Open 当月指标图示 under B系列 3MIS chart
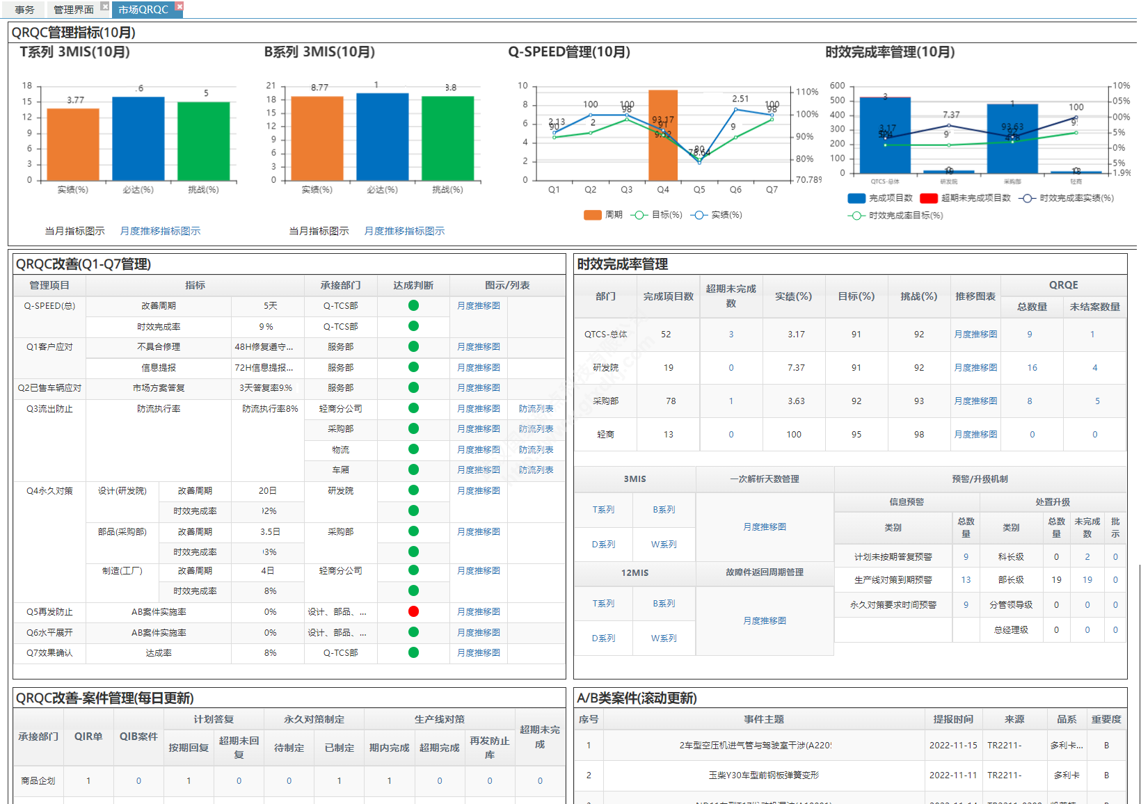The width and height of the screenshot is (1141, 804). pyautogui.click(x=319, y=231)
